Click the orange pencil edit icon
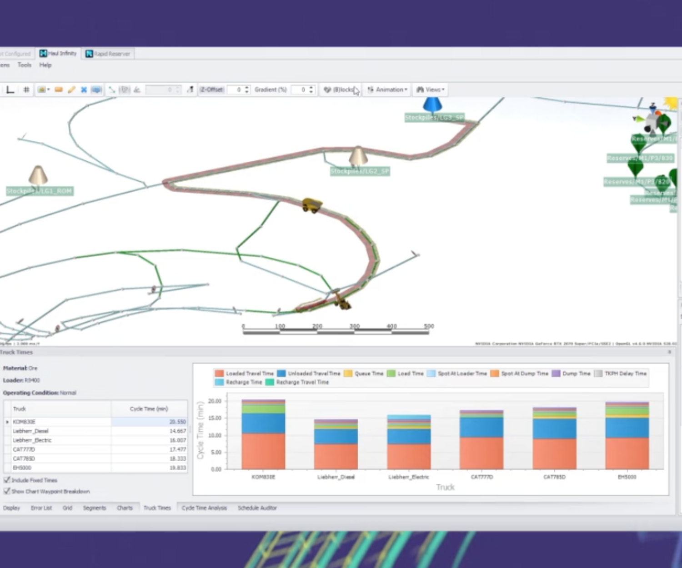The width and height of the screenshot is (682, 568). coord(71,90)
